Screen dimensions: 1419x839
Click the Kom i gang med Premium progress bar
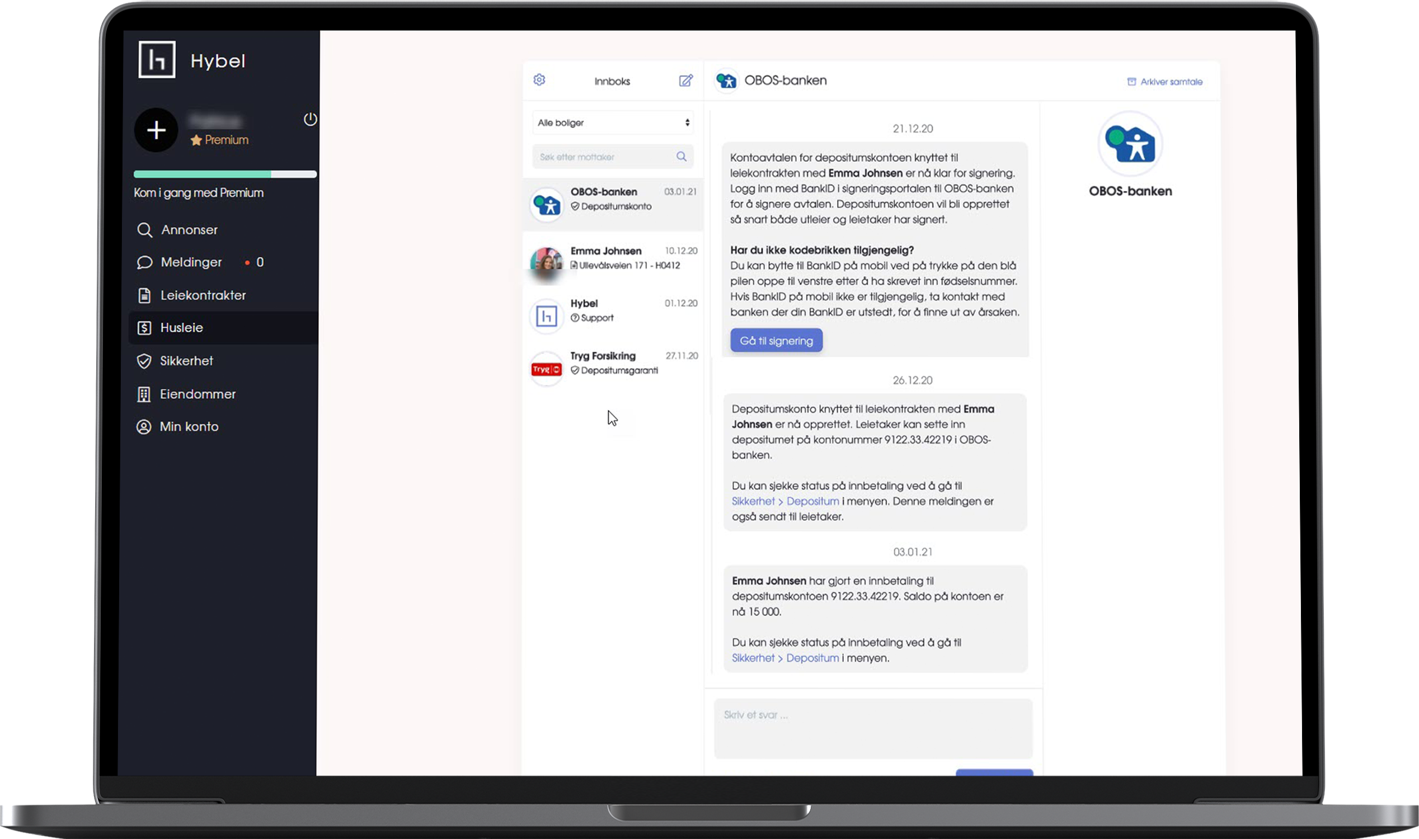pos(224,174)
